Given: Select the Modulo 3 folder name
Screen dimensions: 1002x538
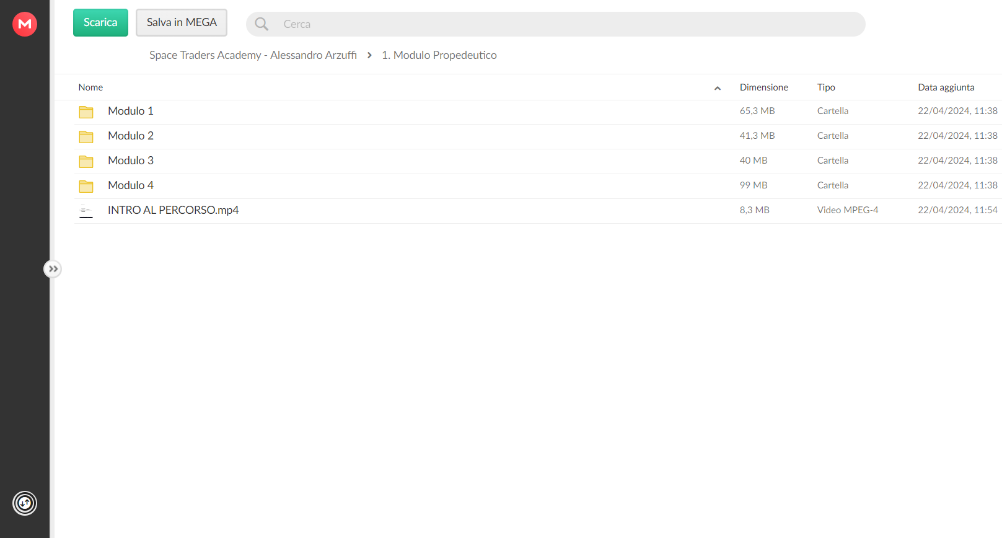Looking at the screenshot, I should tap(131, 161).
